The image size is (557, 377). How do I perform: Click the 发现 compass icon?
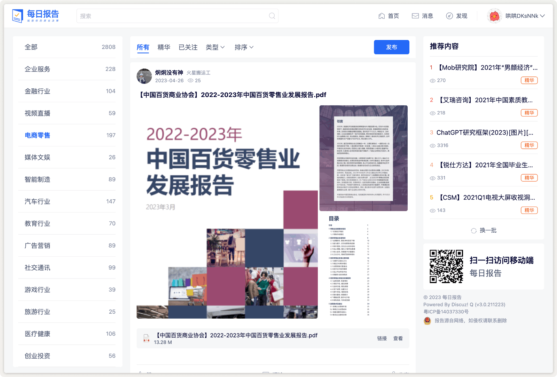[449, 16]
